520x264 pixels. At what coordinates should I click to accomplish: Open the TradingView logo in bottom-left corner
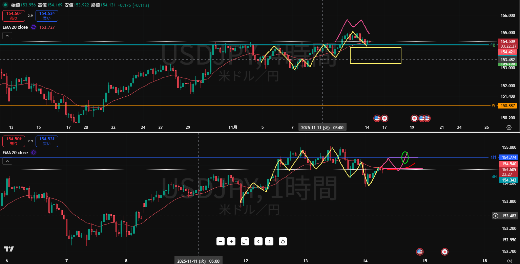(x=9, y=249)
